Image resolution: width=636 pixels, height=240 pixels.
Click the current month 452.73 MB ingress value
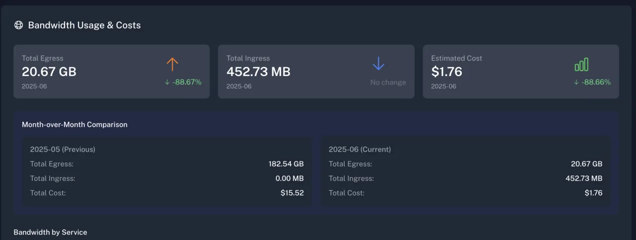pos(584,178)
